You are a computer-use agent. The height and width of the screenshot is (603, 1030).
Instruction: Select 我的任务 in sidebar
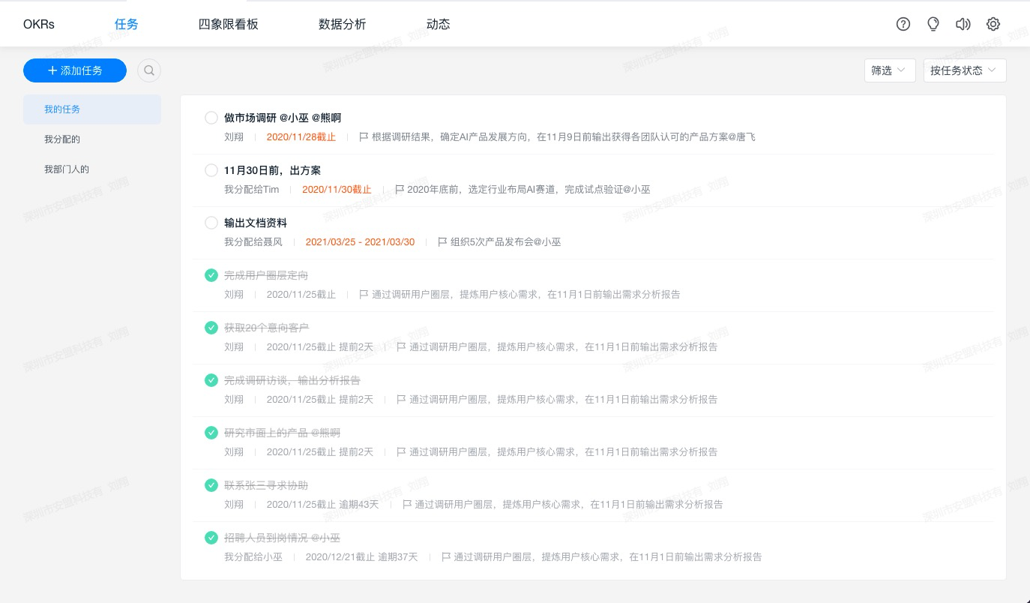[x=92, y=109]
